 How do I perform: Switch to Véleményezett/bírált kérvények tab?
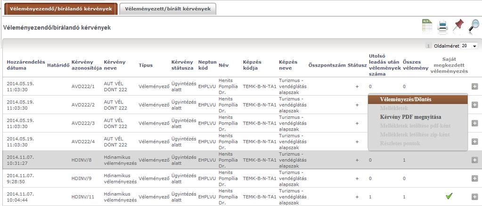pyautogui.click(x=168, y=9)
